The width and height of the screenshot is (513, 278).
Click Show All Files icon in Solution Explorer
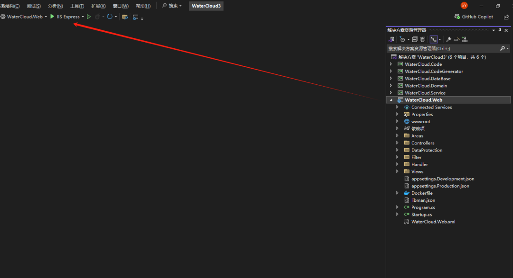tap(422, 39)
